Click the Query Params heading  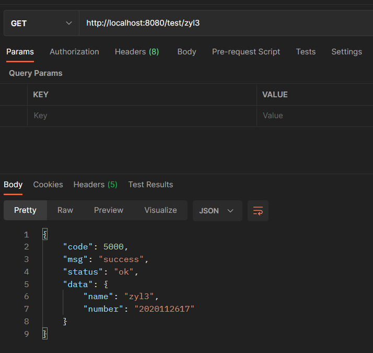coord(36,73)
